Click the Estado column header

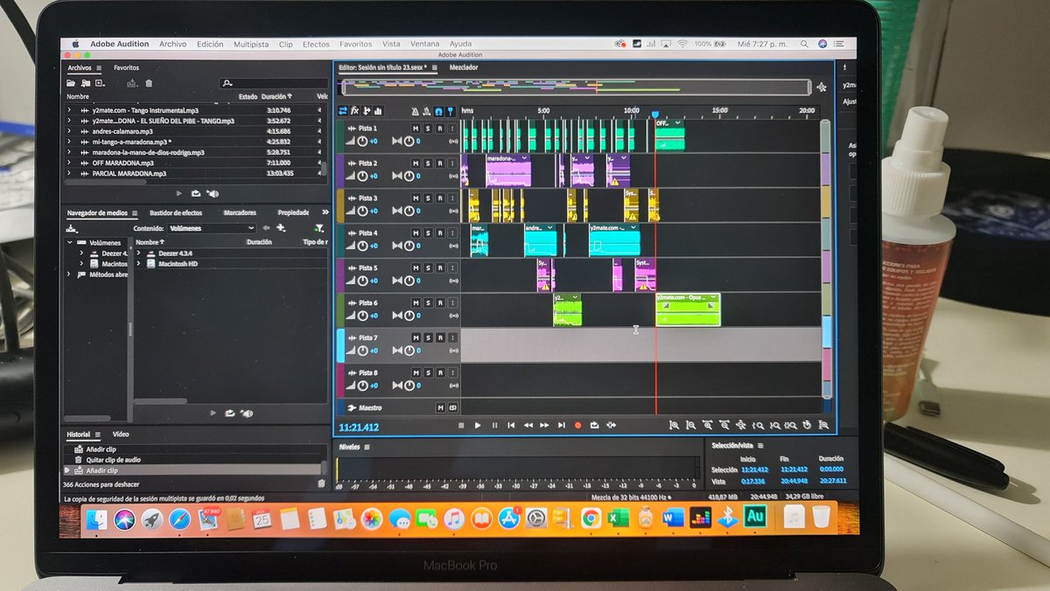tap(248, 96)
